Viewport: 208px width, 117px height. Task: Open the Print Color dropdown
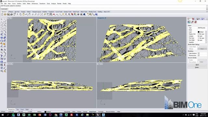(206, 38)
